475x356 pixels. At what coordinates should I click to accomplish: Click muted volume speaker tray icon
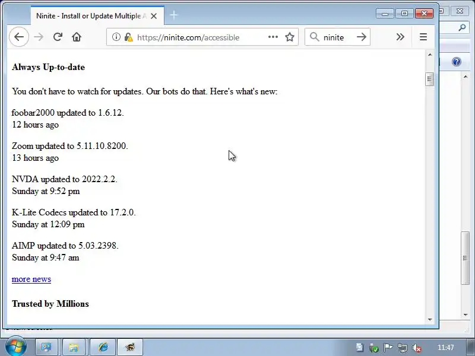(417, 348)
